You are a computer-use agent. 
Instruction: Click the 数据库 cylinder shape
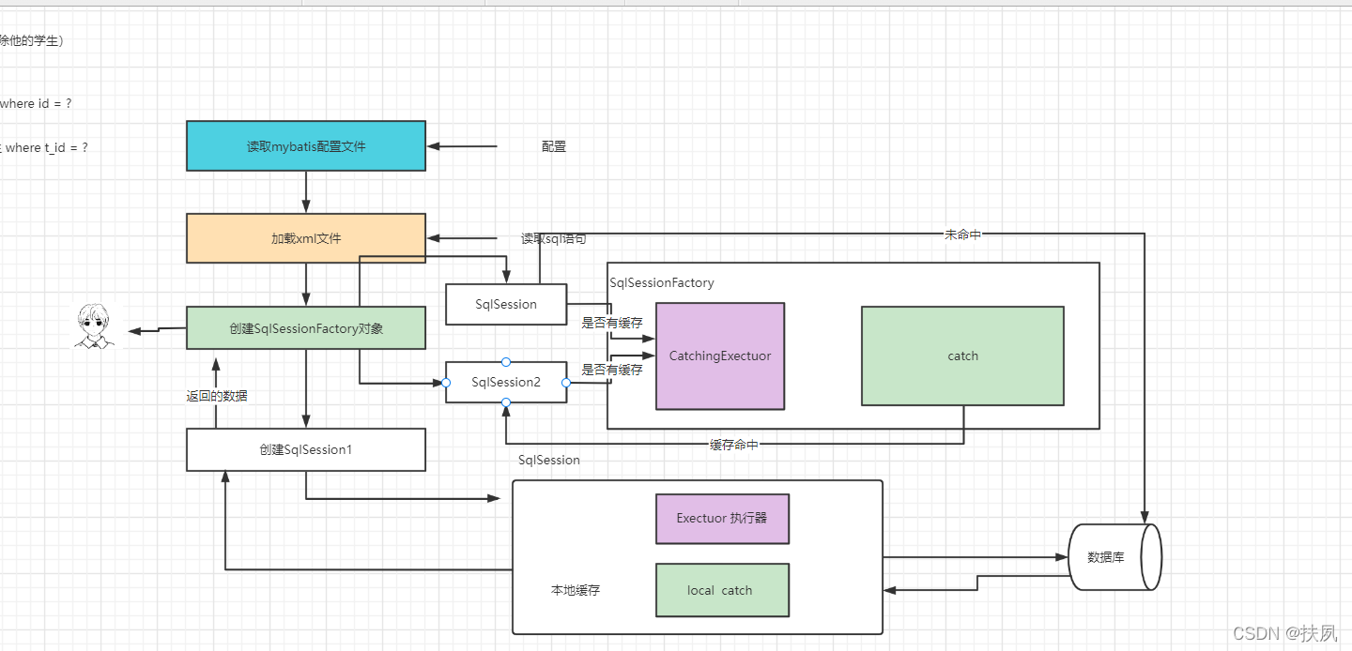(x=1115, y=557)
